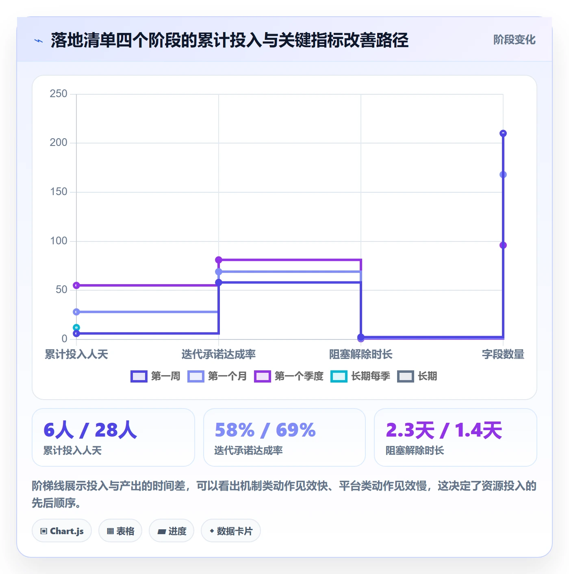Toggle the 第一周 legend series
This screenshot has width=569, height=574.
tap(155, 376)
